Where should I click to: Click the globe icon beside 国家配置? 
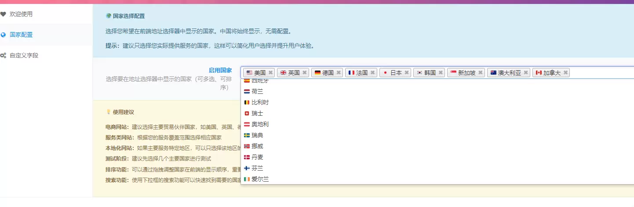click(3, 35)
